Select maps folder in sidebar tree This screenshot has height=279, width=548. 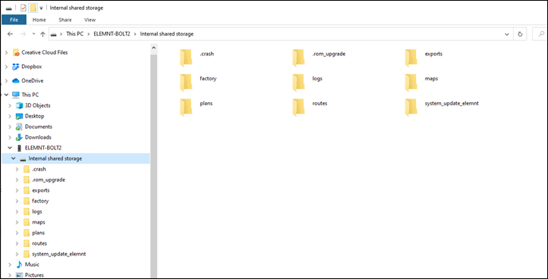pyautogui.click(x=39, y=222)
